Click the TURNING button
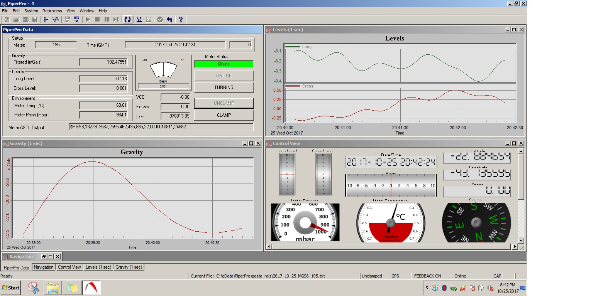The height and width of the screenshot is (296, 613). pos(224,87)
